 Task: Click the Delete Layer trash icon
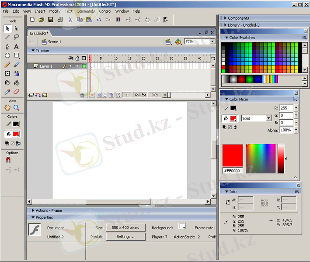(82, 95)
